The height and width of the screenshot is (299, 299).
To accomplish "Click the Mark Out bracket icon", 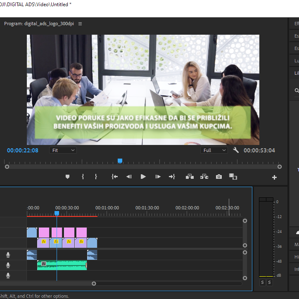I will [x=96, y=177].
